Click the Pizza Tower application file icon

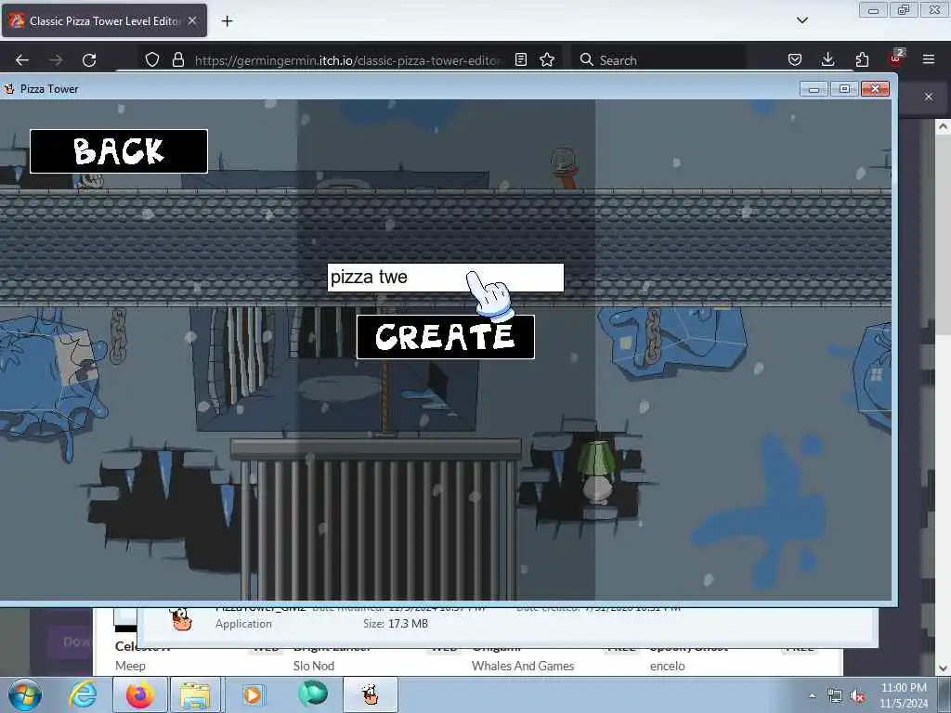(181, 619)
